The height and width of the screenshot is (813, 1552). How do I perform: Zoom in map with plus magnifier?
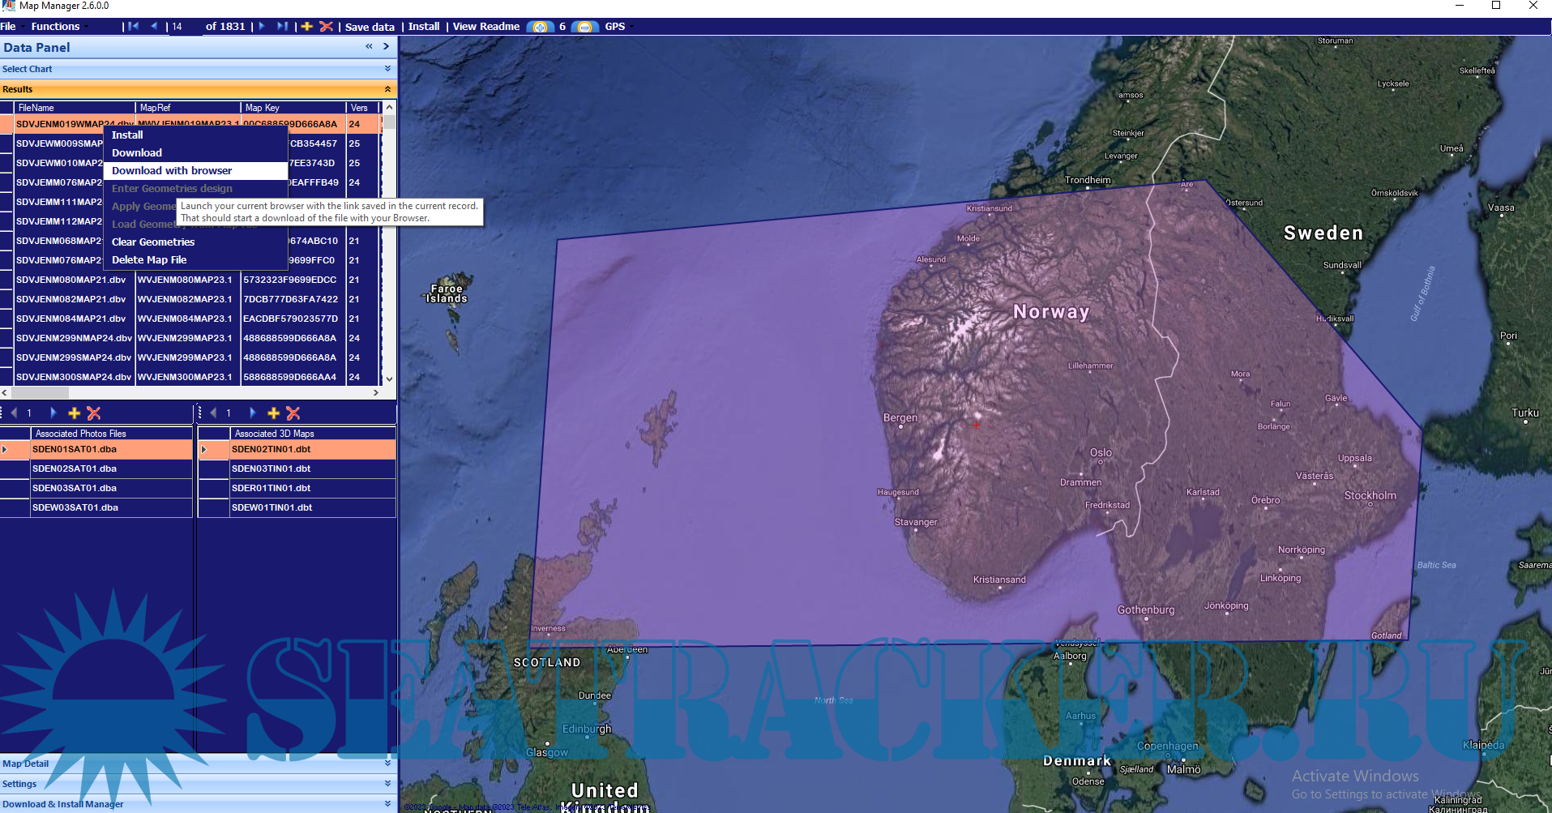(540, 27)
